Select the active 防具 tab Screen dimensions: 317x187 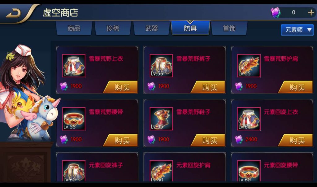pos(190,28)
